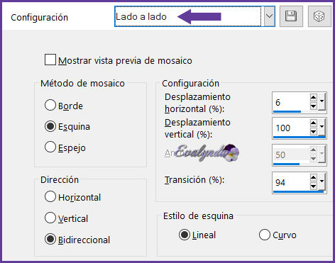
Task: Open Transición slider dropdown arrow
Action: (x=322, y=181)
